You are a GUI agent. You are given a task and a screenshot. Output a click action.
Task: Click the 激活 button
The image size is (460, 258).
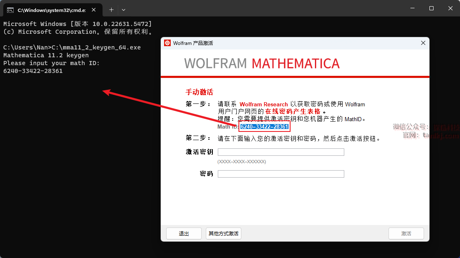[x=406, y=234]
